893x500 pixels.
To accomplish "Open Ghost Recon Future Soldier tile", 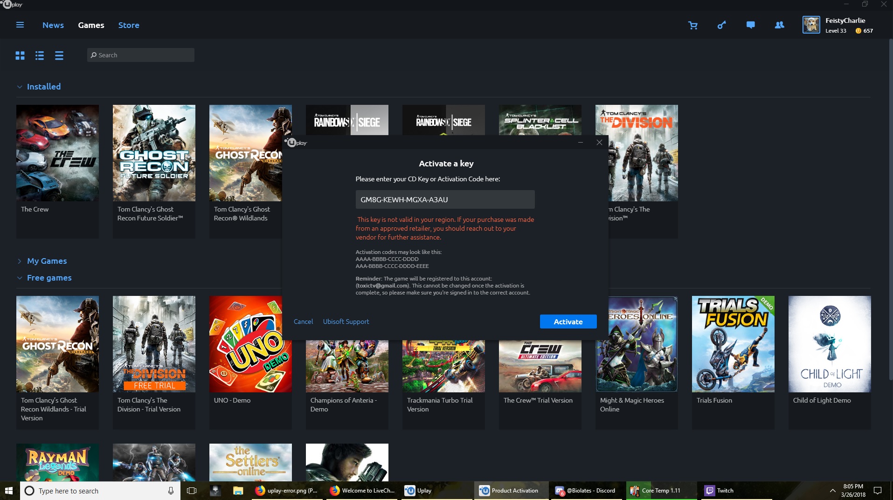I will 154,171.
